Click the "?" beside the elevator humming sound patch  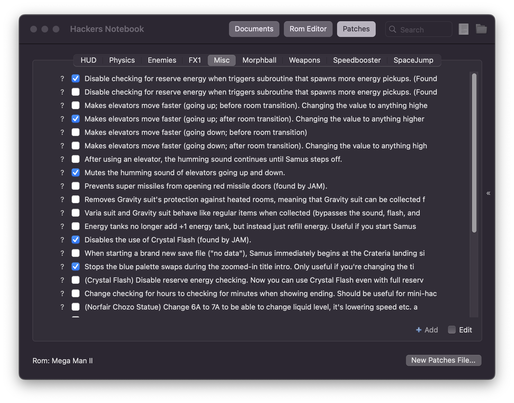(62, 159)
